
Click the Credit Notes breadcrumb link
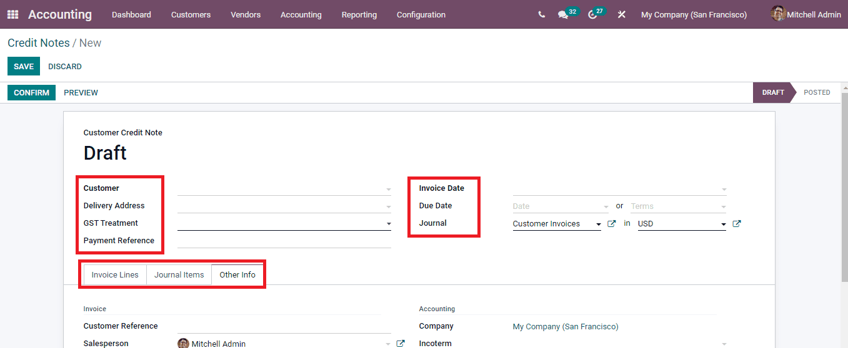click(38, 43)
